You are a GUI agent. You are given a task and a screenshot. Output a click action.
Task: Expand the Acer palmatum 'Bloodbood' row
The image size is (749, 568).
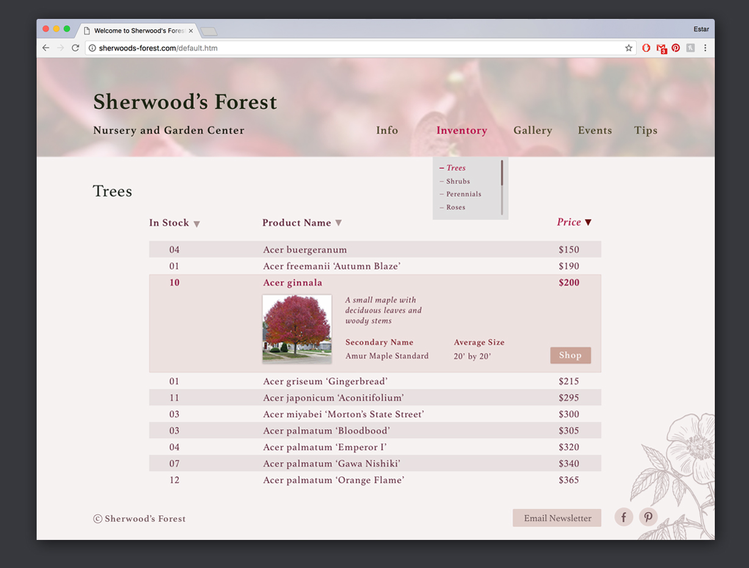point(326,431)
